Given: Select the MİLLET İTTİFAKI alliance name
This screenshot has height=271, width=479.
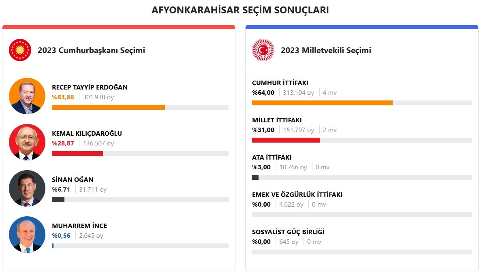Looking at the screenshot, I should pos(277,120).
